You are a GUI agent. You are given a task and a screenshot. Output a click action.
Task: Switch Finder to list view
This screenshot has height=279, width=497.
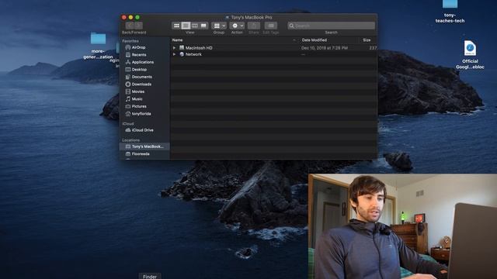tap(186, 26)
